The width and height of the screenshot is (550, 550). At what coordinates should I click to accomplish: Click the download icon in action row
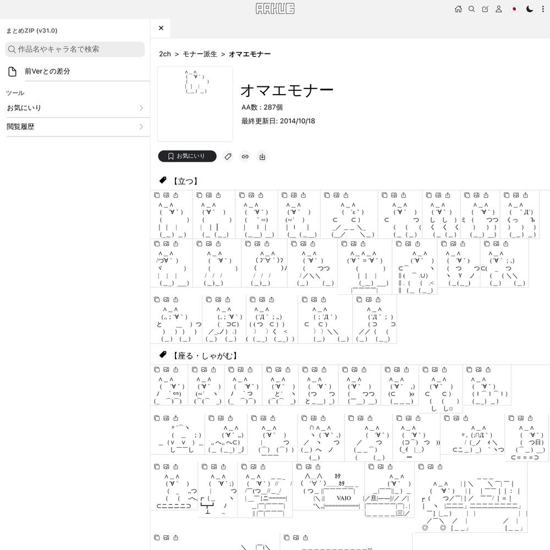262,156
